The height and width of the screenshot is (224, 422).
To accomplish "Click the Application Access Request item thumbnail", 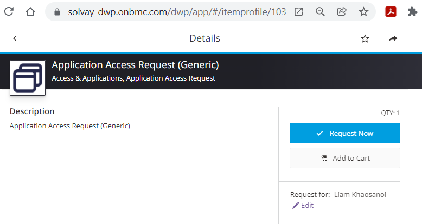I will 27,78.
